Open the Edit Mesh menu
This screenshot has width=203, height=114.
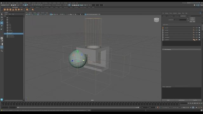point(34,3)
